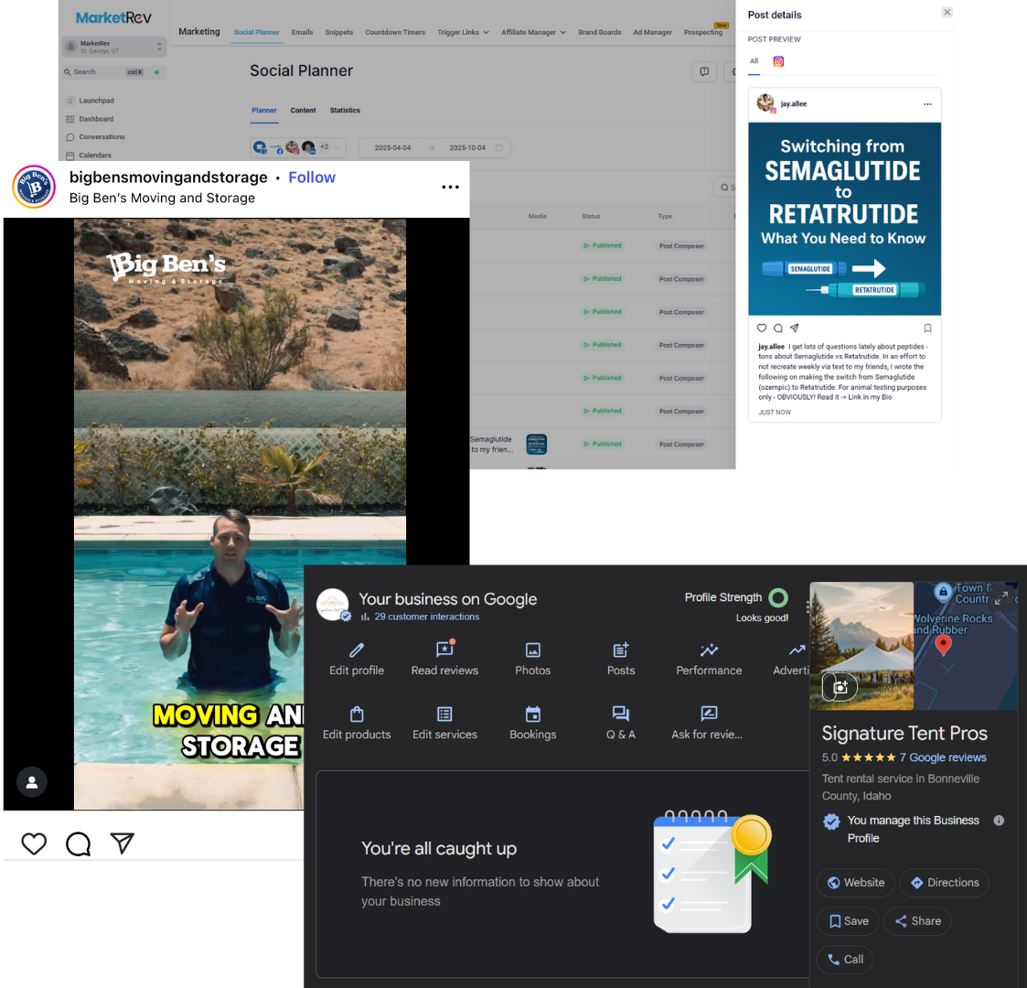The image size is (1027, 988).
Task: Switch to the Content sub-tab
Action: pos(304,110)
